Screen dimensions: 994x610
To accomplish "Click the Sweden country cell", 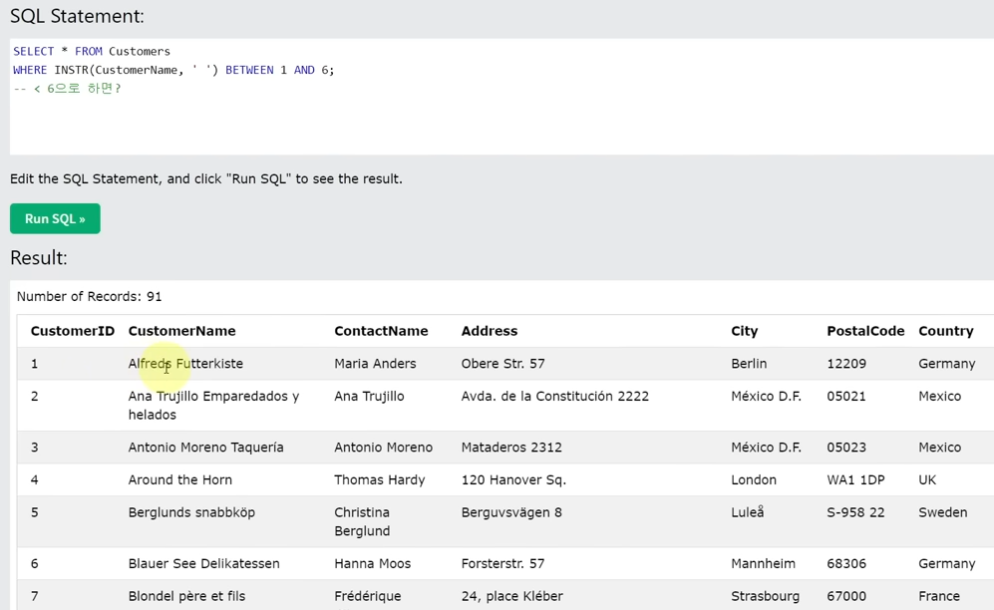I will tap(942, 512).
